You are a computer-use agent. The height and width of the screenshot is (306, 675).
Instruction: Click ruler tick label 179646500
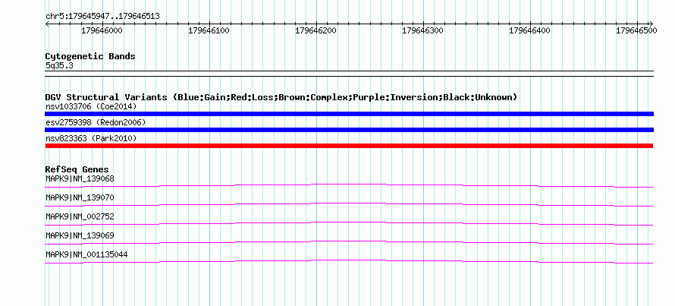pyautogui.click(x=636, y=31)
